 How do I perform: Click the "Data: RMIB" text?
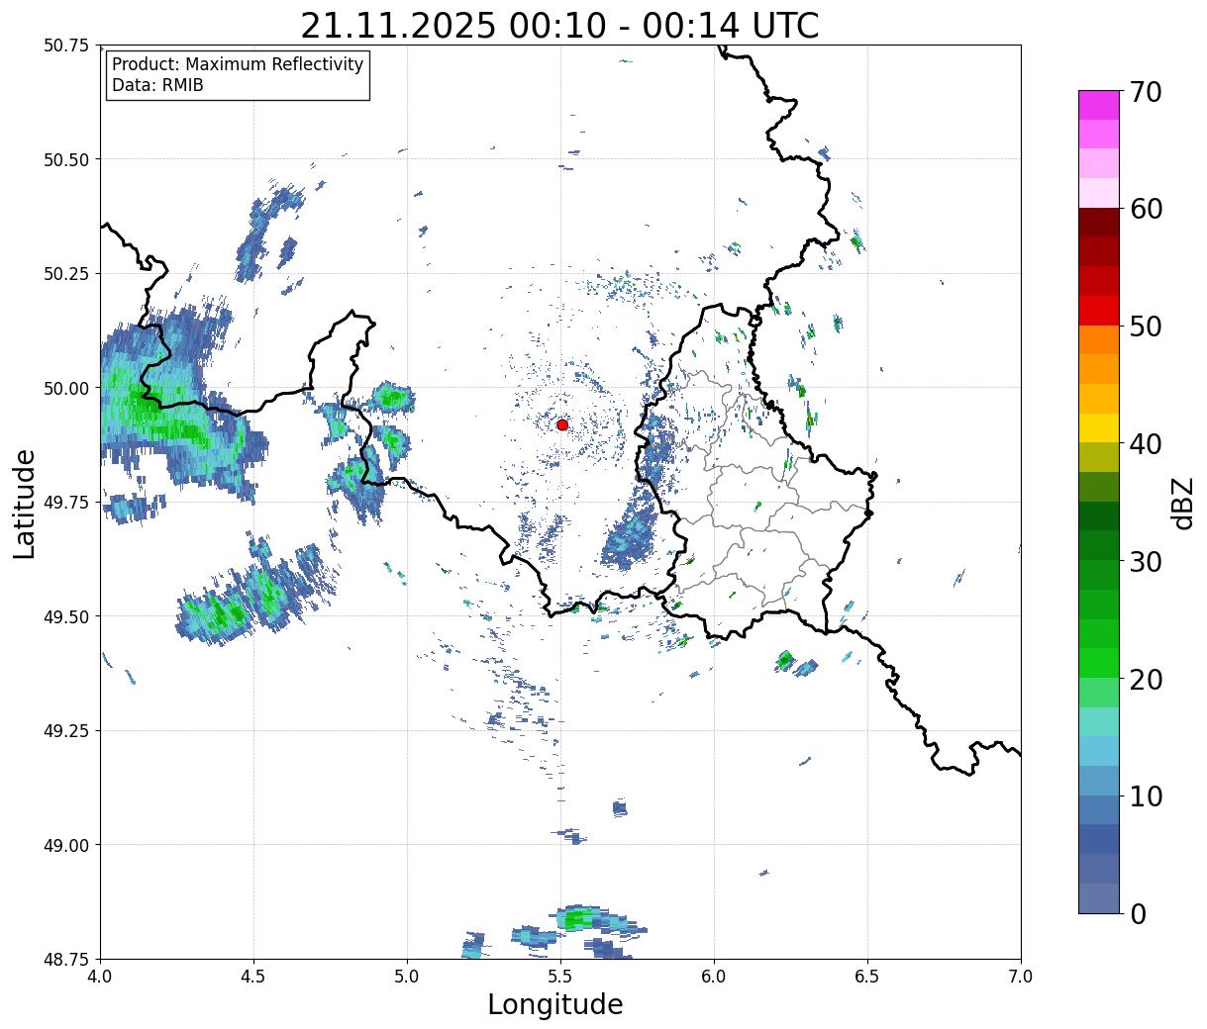point(157,86)
